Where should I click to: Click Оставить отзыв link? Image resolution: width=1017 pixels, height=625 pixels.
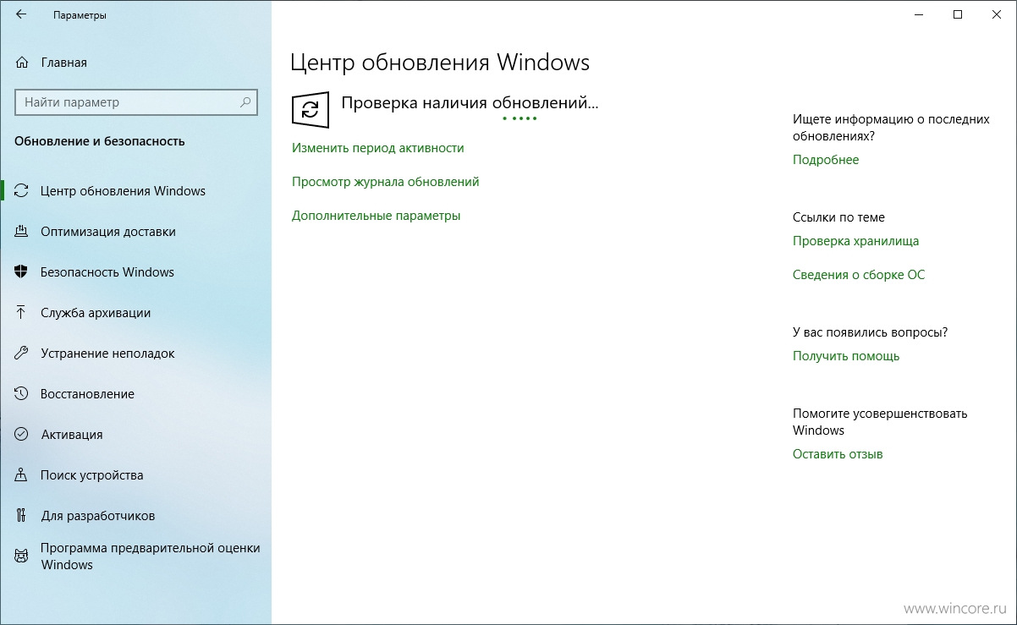click(x=838, y=454)
